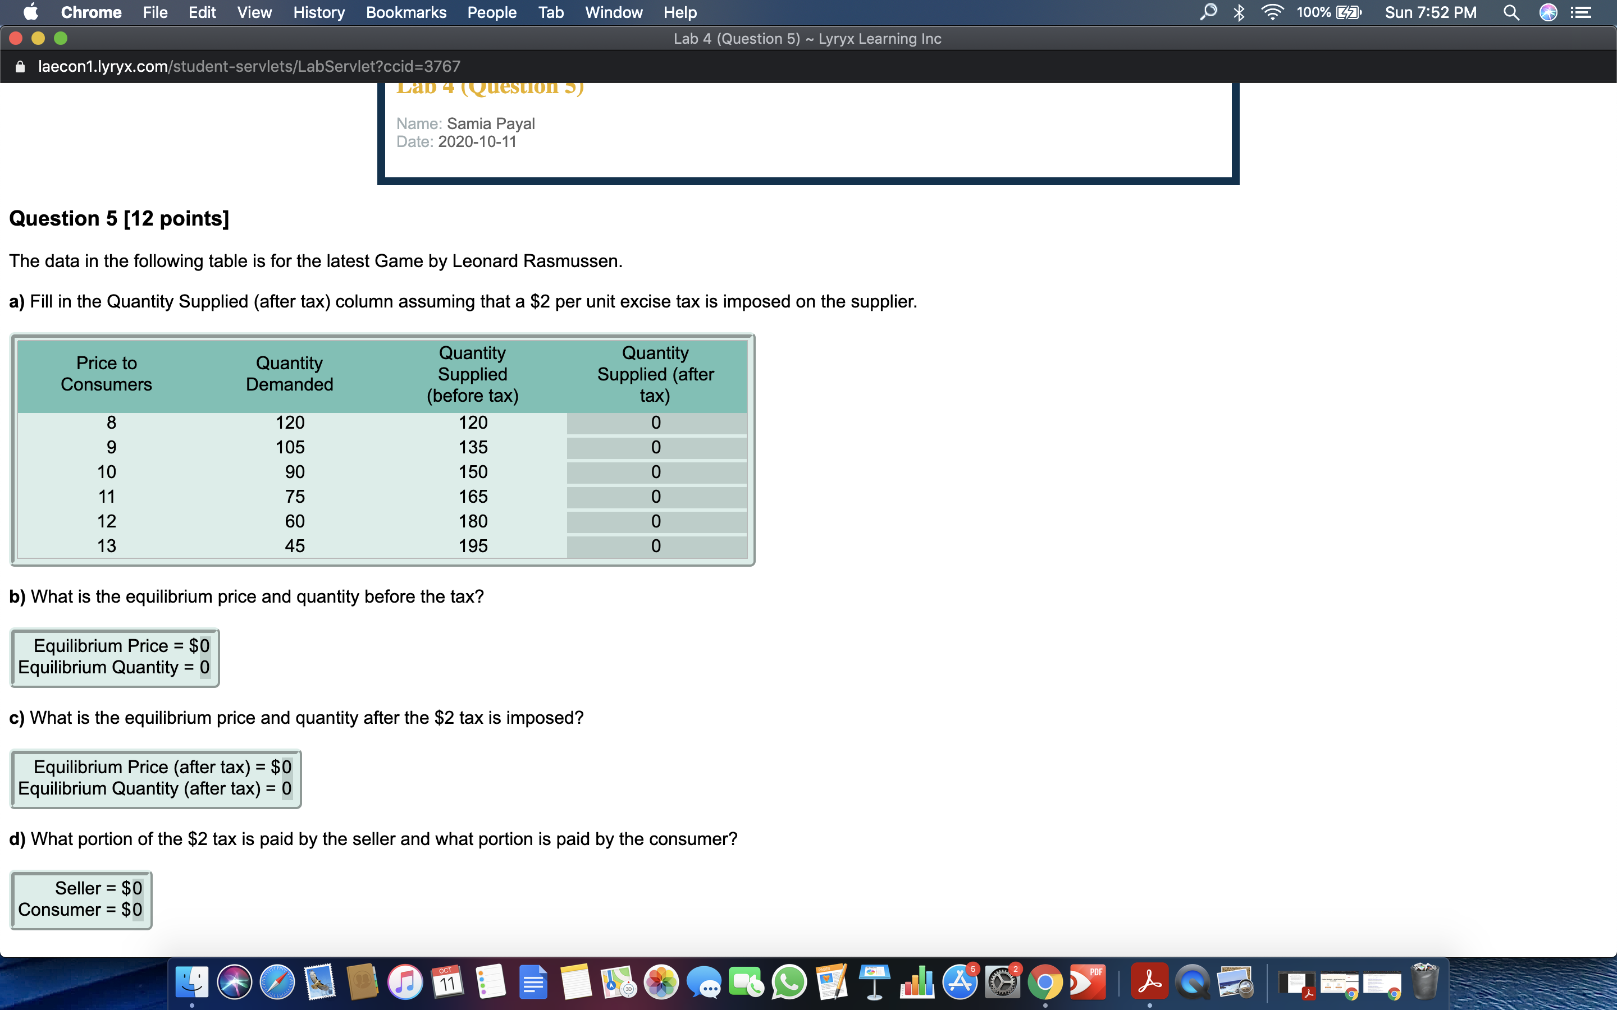Launch the Calendar app showing October 11
This screenshot has width=1617, height=1010.
pyautogui.click(x=449, y=983)
